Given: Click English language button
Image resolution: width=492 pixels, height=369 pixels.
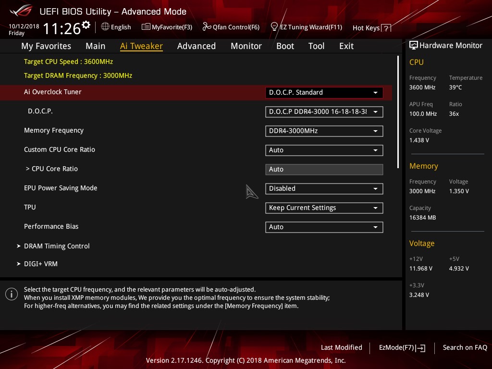Looking at the screenshot, I should 121,27.
